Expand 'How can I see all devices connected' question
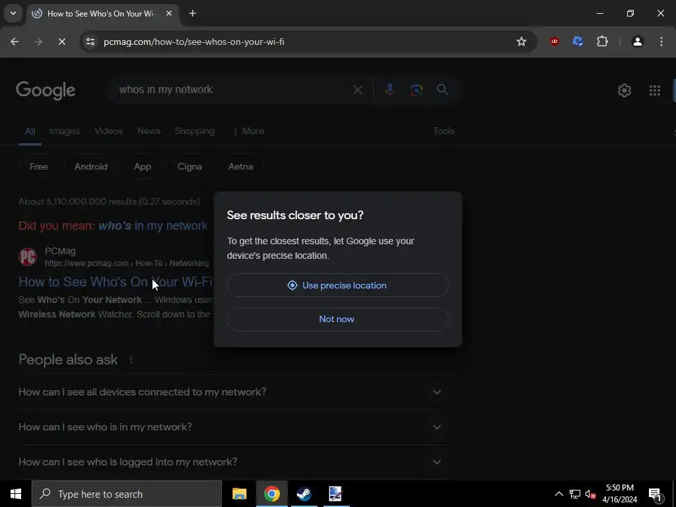The width and height of the screenshot is (676, 507). [x=234, y=392]
